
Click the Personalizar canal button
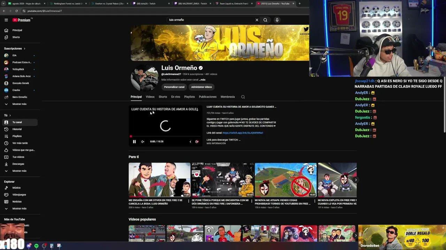coord(174,87)
